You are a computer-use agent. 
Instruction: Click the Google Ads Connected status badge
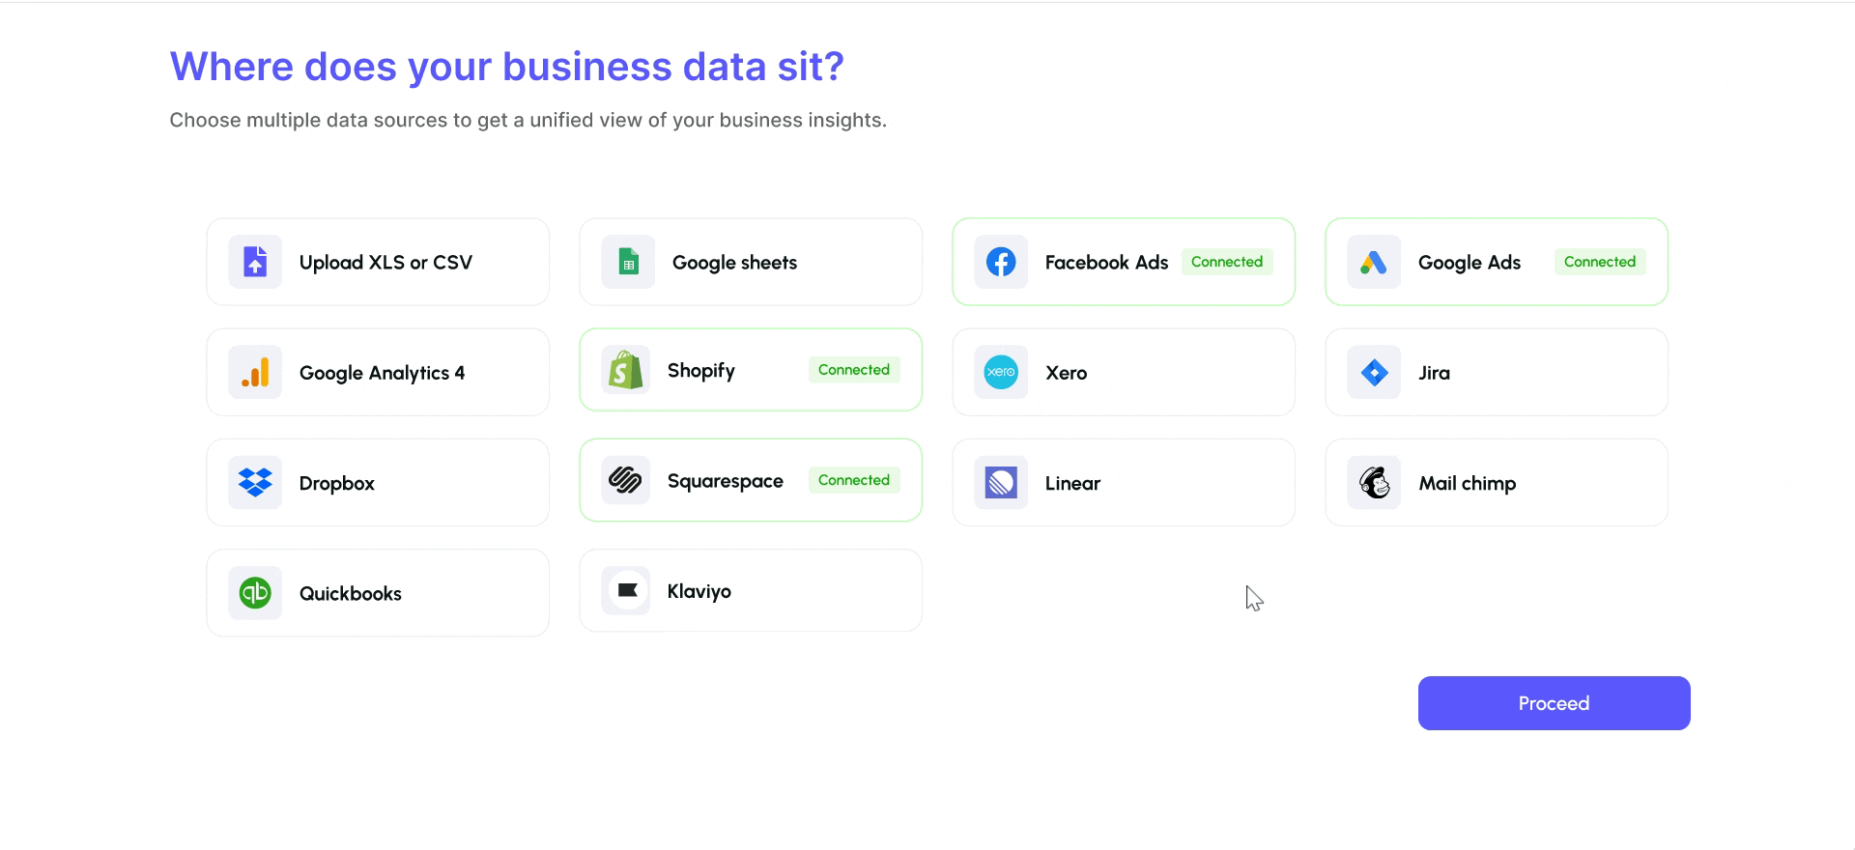pos(1600,262)
